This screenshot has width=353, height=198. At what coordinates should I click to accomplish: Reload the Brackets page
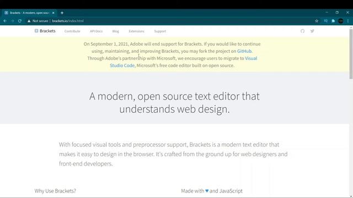[20, 21]
